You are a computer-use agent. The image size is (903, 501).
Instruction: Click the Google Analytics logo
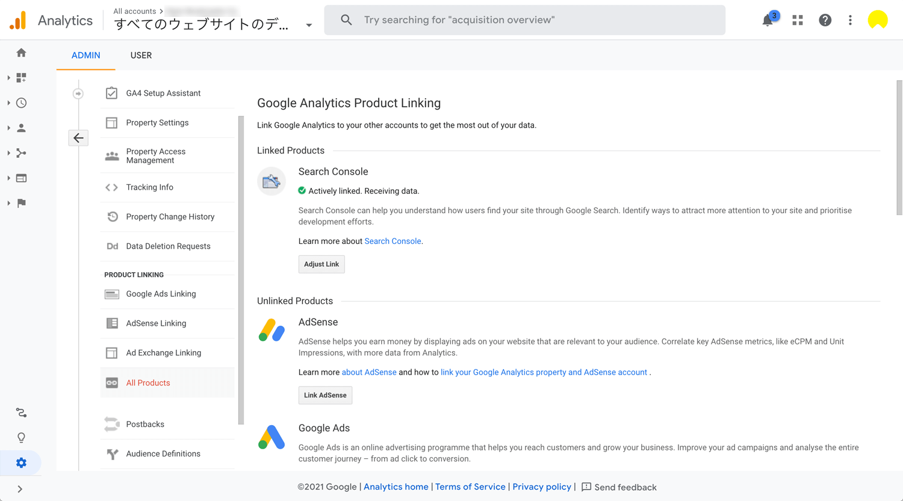[x=18, y=20]
